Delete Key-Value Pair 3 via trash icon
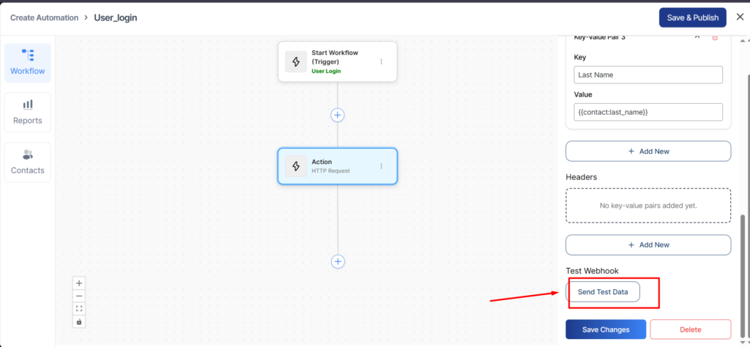The height and width of the screenshot is (347, 750). 715,37
